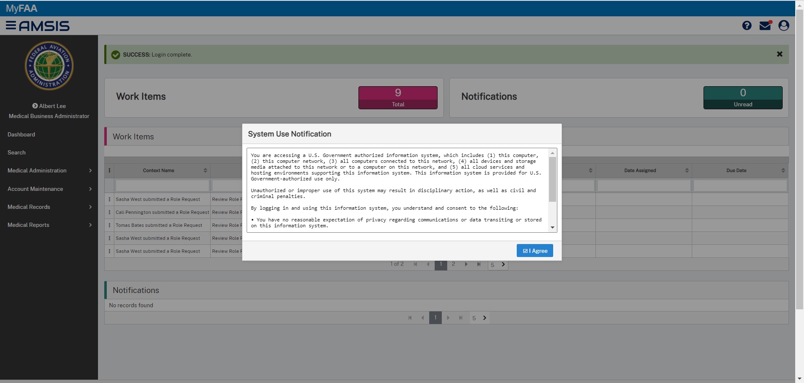Click the 0 Unread notifications tile
This screenshot has width=804, height=383.
743,98
